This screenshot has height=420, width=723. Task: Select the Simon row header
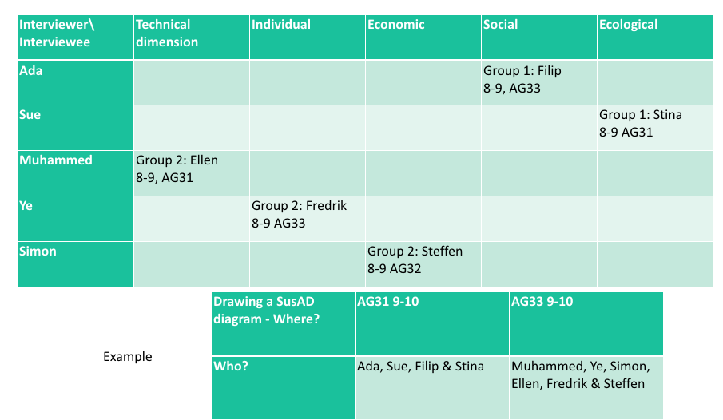tap(76, 264)
